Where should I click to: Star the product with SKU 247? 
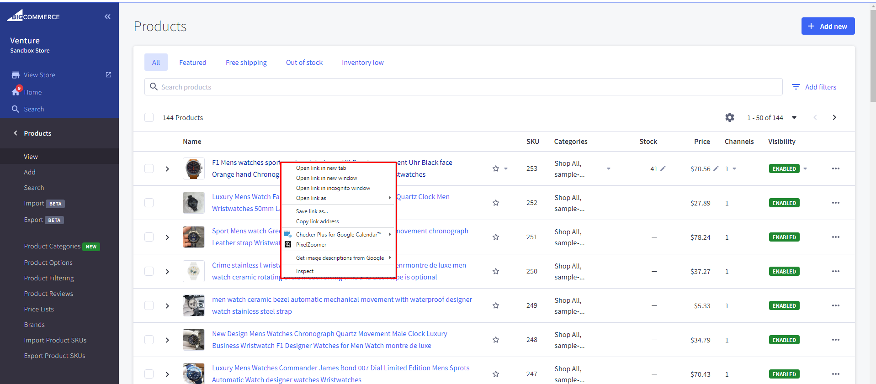(496, 374)
